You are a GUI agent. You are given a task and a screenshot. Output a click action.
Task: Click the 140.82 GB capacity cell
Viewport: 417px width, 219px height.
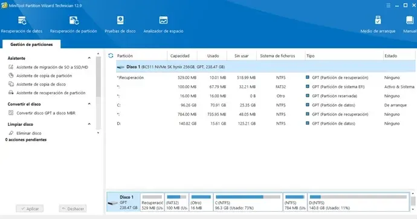187,123
